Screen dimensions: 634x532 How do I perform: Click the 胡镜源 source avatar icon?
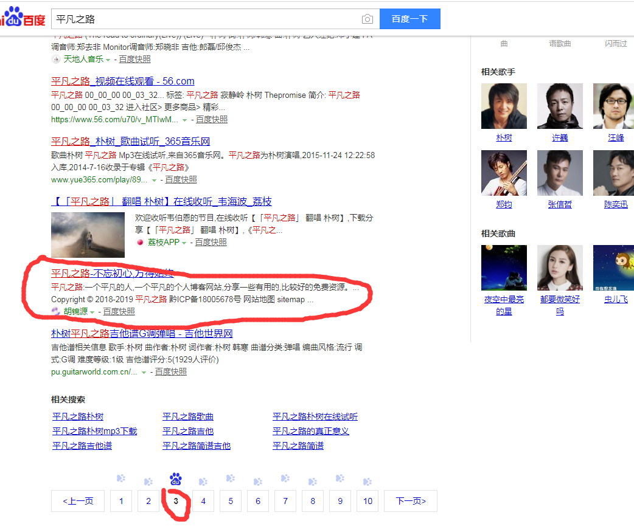(x=56, y=311)
